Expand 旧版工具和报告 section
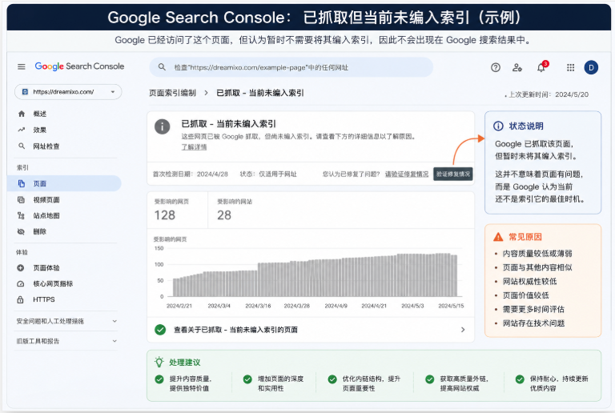Image resolution: width=615 pixels, height=413 pixels. pyautogui.click(x=67, y=341)
